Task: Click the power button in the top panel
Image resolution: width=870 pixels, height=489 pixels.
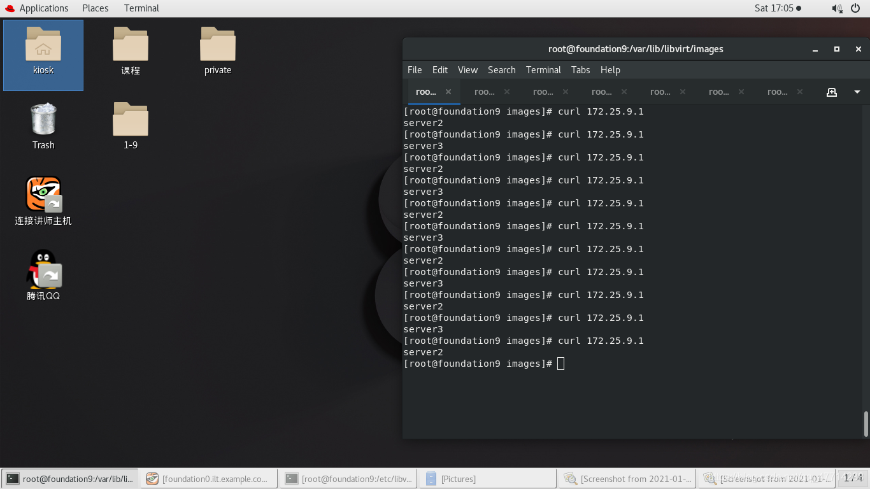Action: coord(857,8)
